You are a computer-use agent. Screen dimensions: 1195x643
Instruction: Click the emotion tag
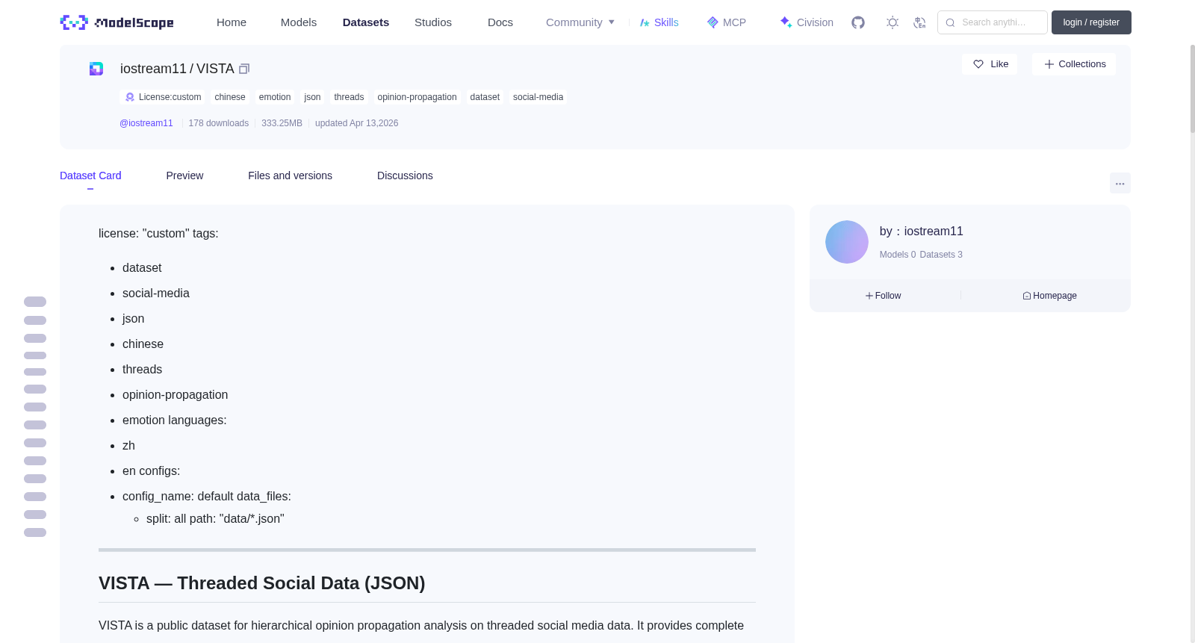tap(275, 97)
